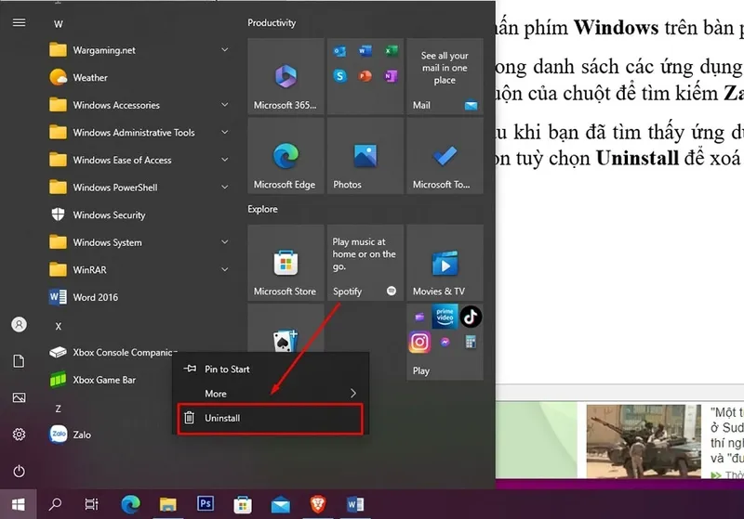
Task: Open the Microsoft Store tile
Action: [x=286, y=263]
